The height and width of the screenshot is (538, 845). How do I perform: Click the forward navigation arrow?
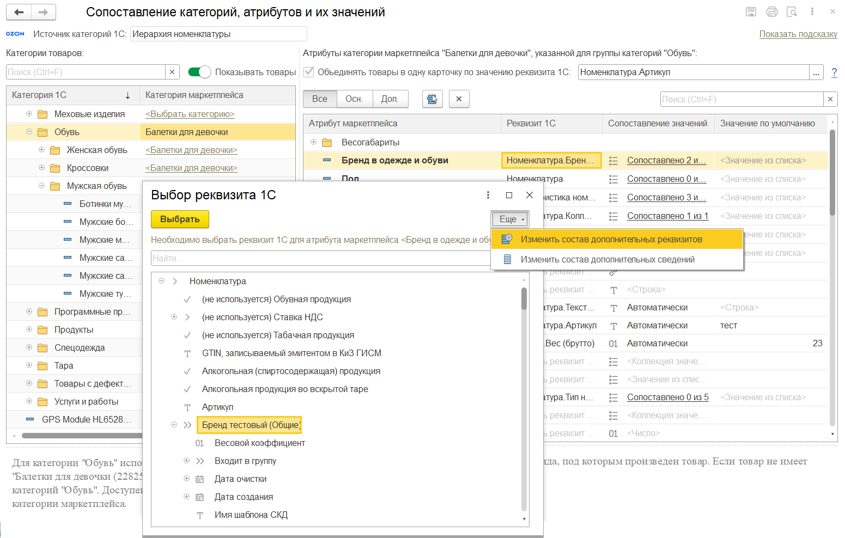tap(44, 12)
